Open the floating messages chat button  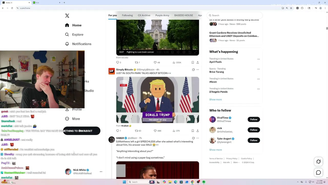(319, 173)
